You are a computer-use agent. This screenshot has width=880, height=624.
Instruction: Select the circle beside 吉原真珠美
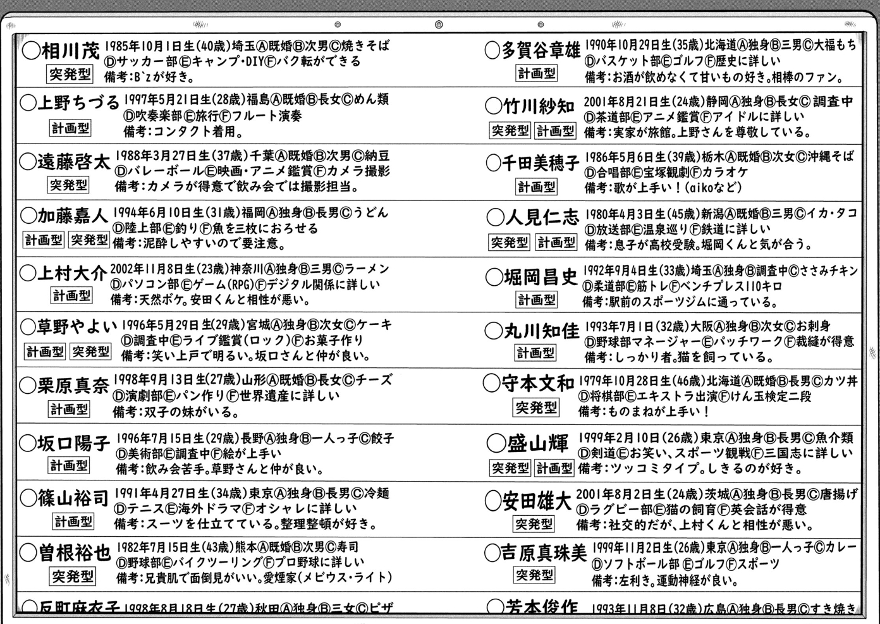tap(492, 553)
